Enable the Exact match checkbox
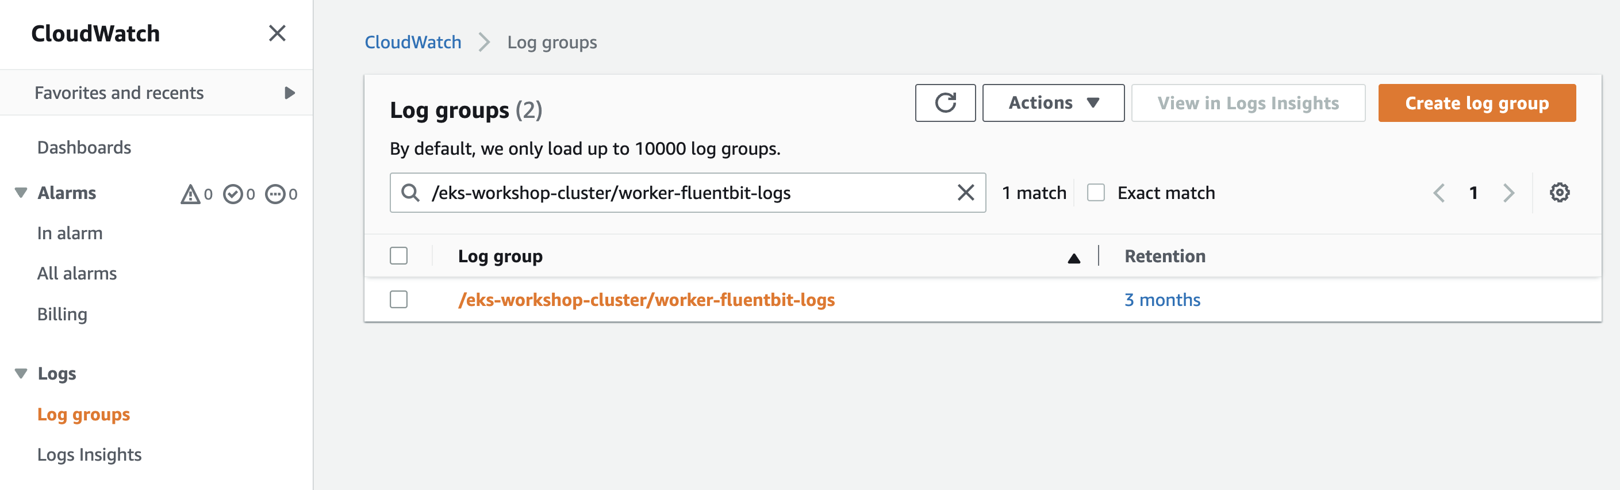 click(1096, 193)
